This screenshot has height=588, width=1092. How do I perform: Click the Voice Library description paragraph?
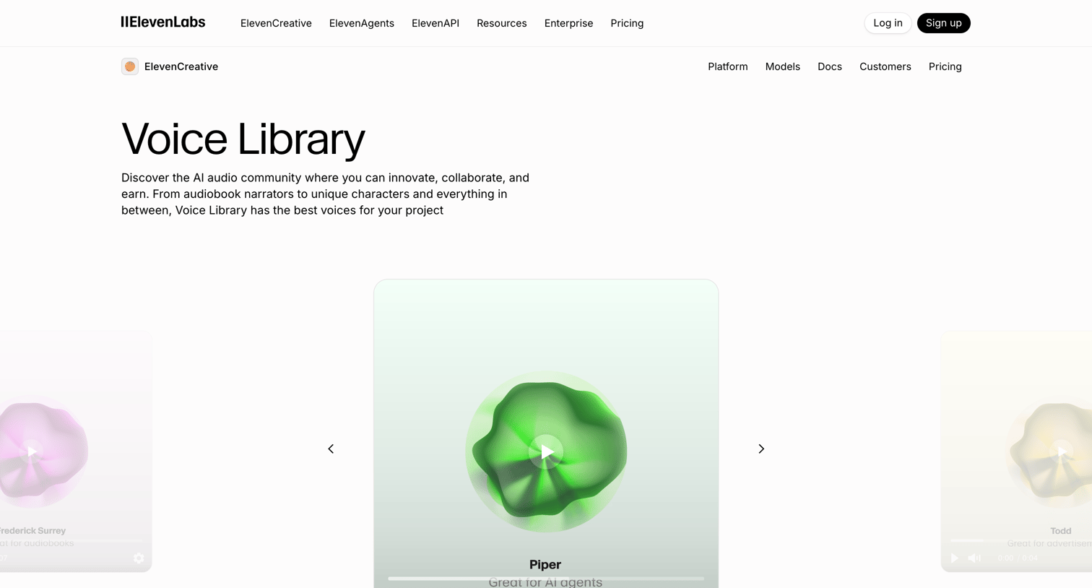coord(326,194)
